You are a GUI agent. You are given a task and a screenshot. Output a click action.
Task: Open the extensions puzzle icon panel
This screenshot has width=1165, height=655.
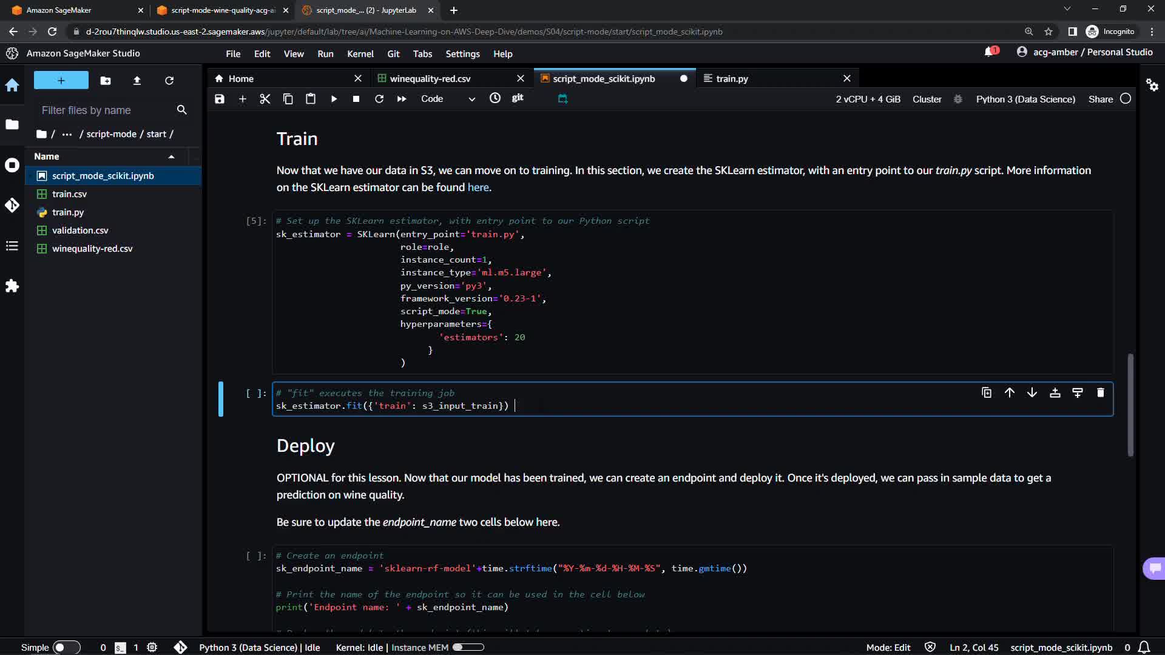(12, 286)
